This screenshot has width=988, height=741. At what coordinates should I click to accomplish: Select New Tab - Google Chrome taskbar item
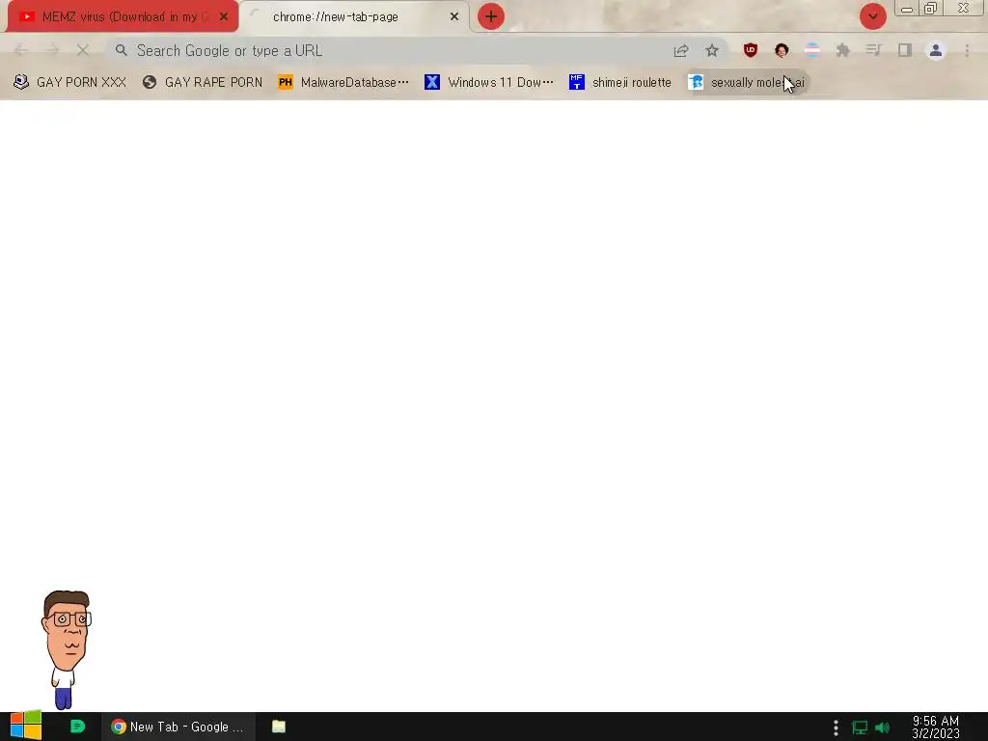[x=178, y=727]
